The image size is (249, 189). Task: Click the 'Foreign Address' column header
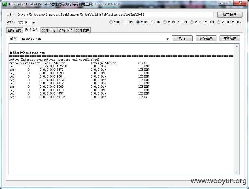(104, 63)
